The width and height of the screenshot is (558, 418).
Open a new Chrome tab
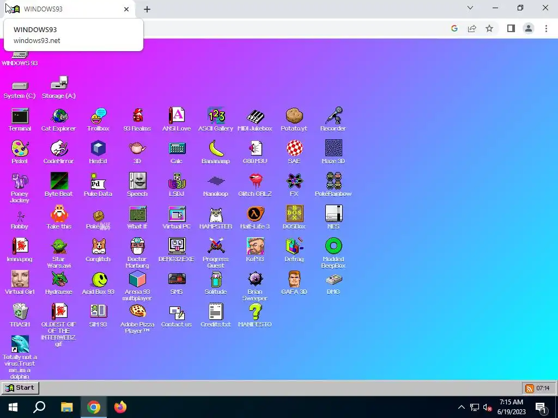pos(147,9)
